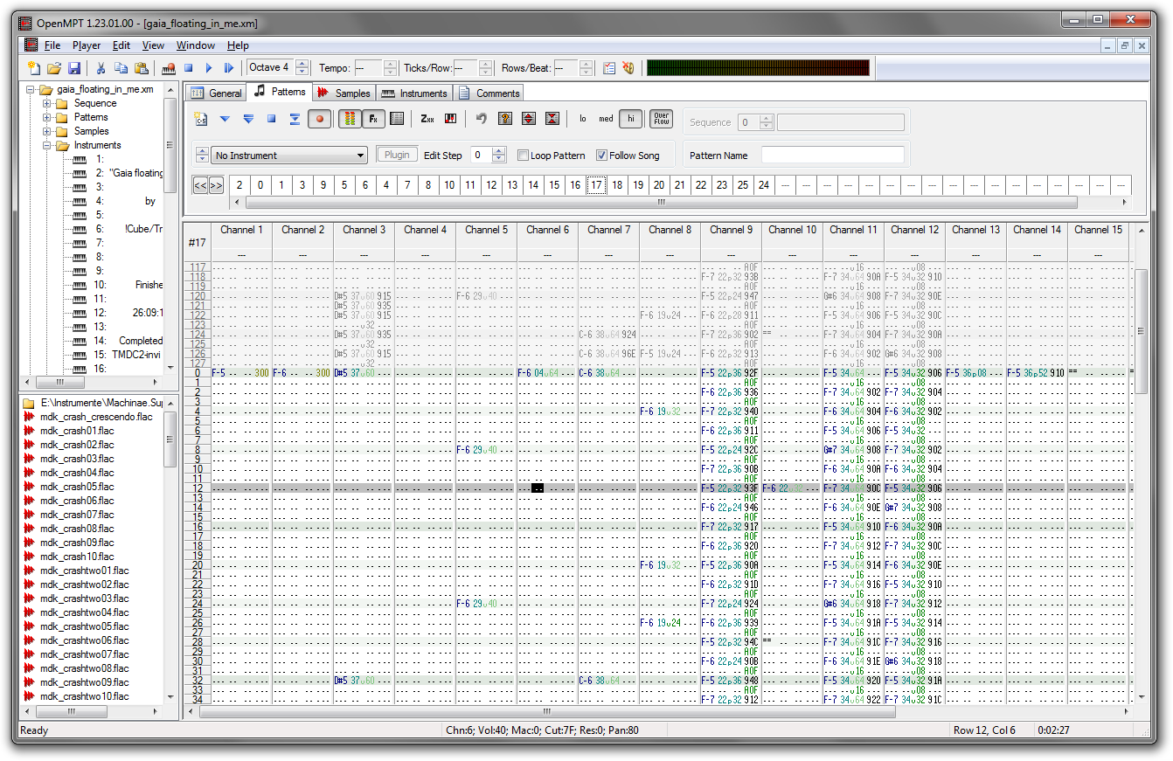Switch to the Samples tab
Screen dimensions: 1173x761
pos(344,93)
